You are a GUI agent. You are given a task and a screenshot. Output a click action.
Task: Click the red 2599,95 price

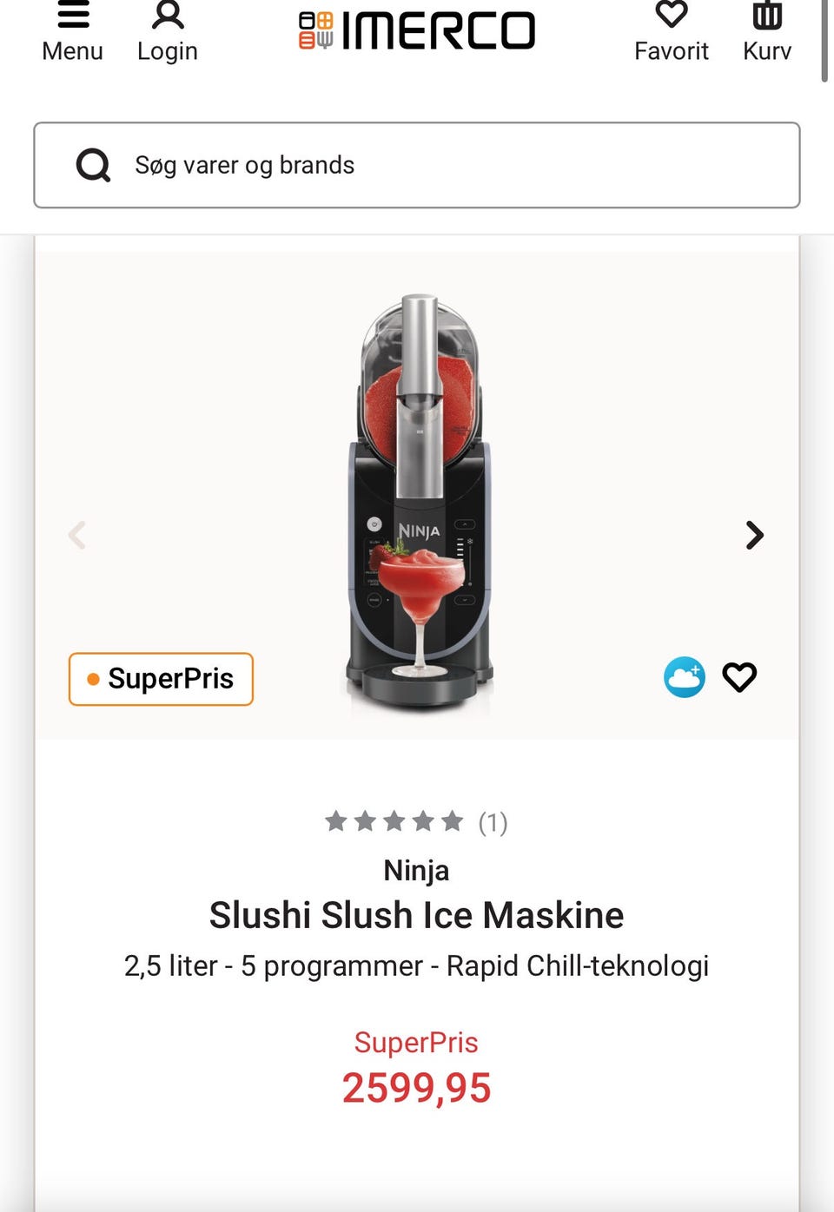[416, 1088]
